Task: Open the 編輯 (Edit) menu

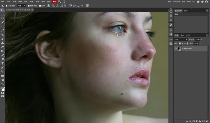Action: [x=9, y=2]
